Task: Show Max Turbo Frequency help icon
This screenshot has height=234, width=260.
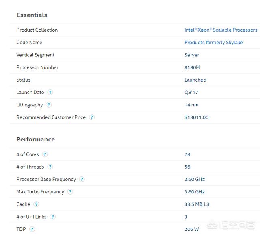Action: [x=70, y=191]
